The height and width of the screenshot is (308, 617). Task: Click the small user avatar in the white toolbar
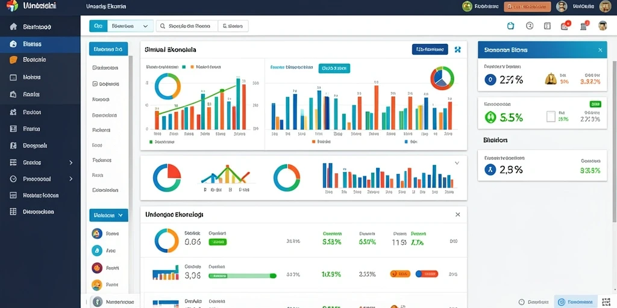(603, 26)
